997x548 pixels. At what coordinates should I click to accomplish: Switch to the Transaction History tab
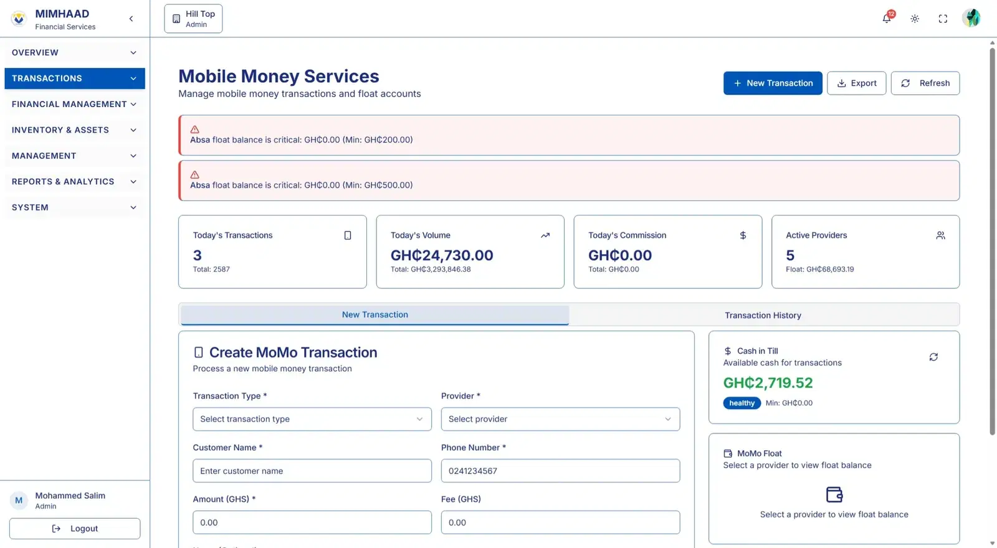(763, 315)
